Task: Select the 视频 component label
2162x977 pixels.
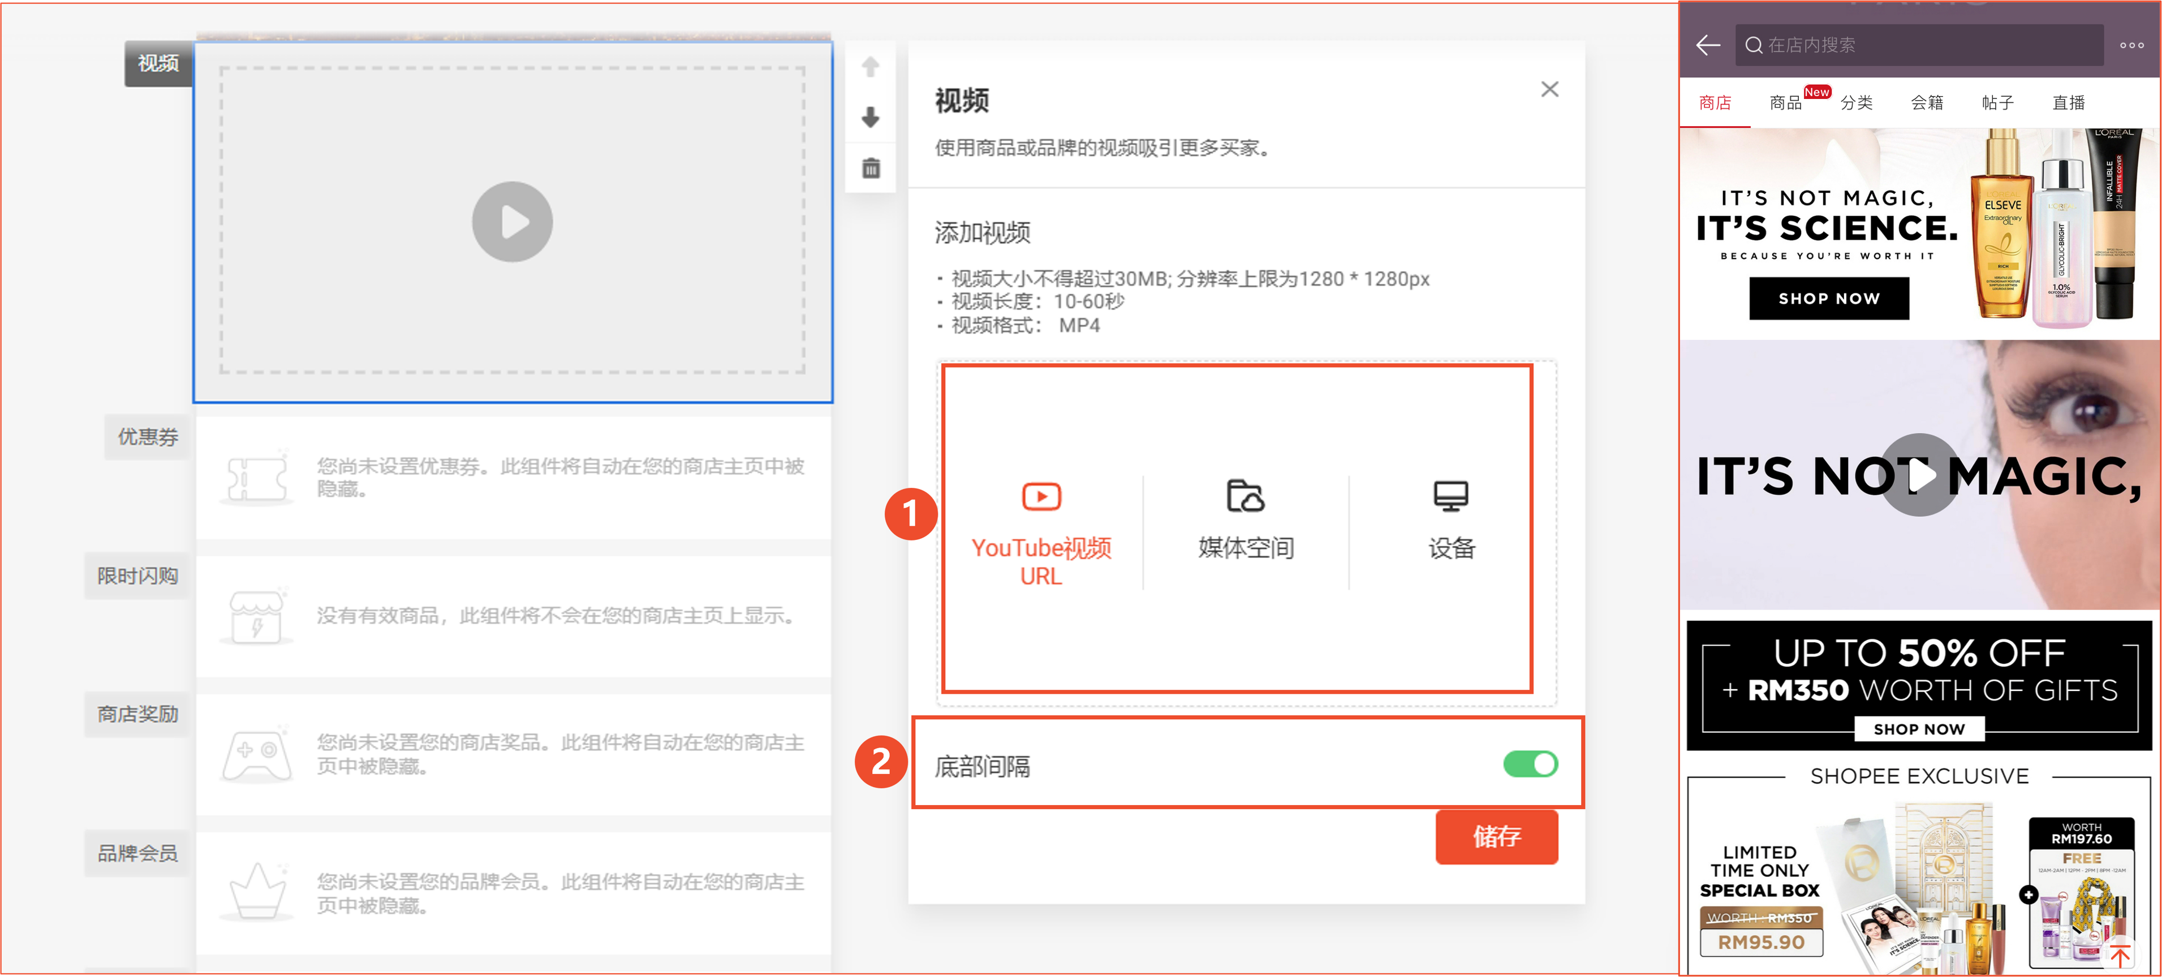Action: 158,64
